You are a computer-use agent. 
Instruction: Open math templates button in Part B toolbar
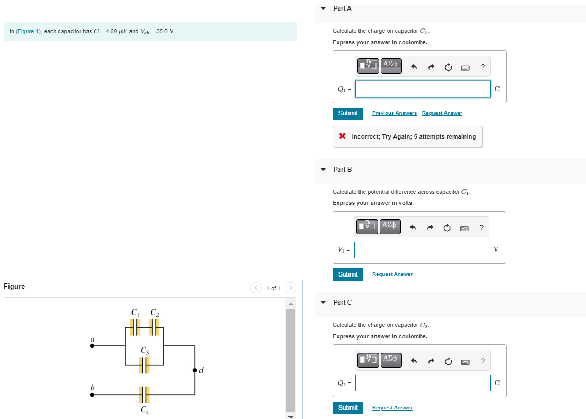(x=367, y=227)
